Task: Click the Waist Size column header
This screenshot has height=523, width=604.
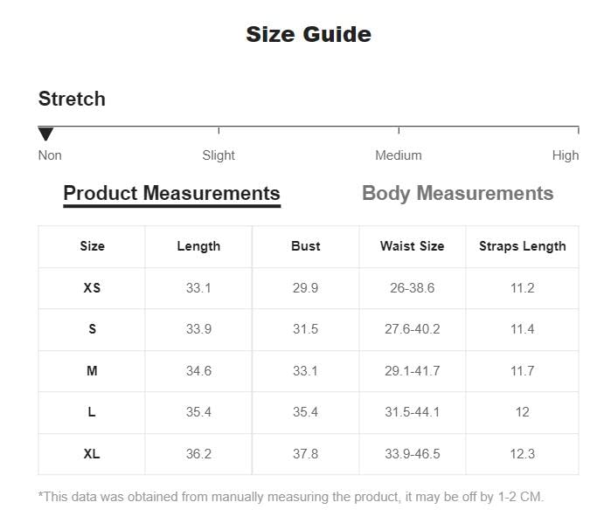Action: click(412, 246)
